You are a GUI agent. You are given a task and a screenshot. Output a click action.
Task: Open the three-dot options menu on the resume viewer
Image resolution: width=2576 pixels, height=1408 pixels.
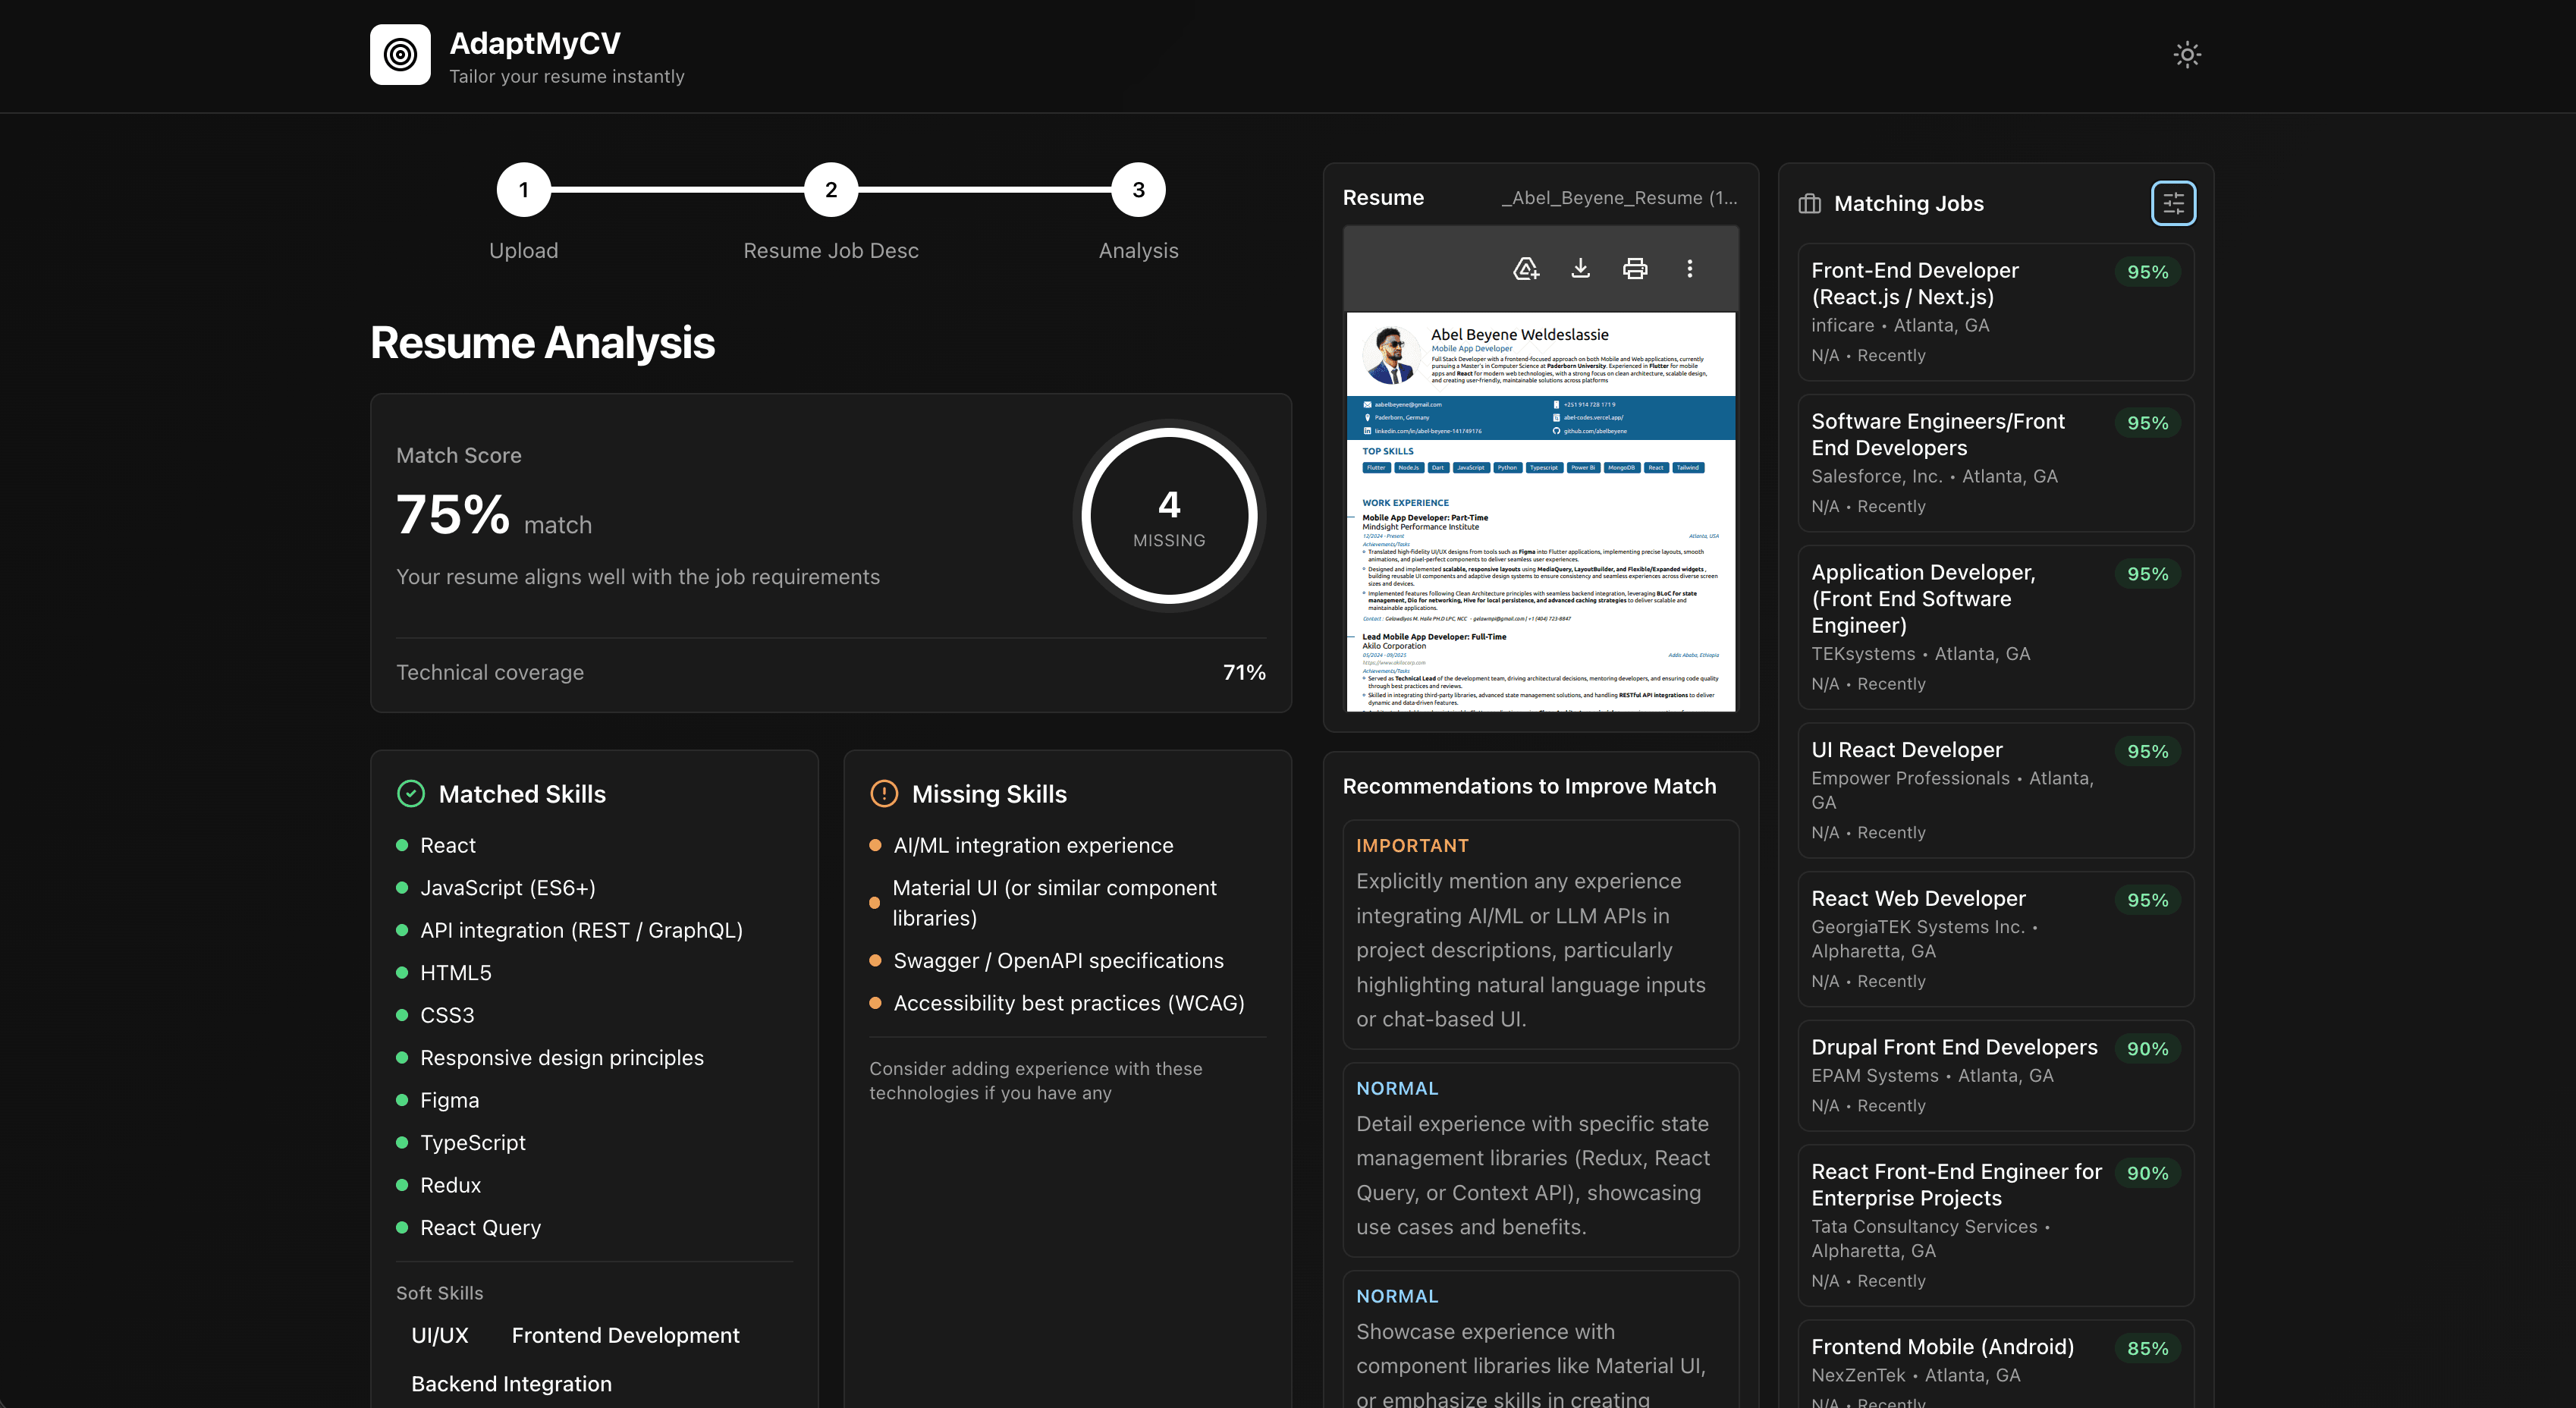click(1690, 268)
